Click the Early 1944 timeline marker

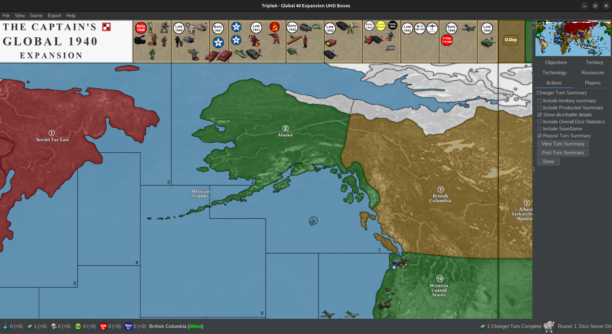[x=451, y=28]
